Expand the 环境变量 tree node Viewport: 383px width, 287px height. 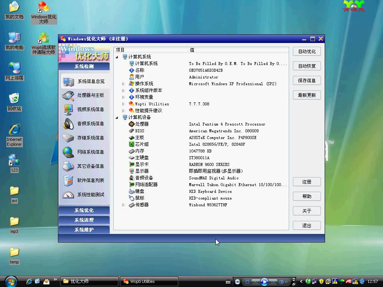(x=123, y=97)
